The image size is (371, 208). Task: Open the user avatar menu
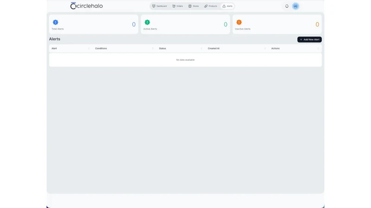295,6
